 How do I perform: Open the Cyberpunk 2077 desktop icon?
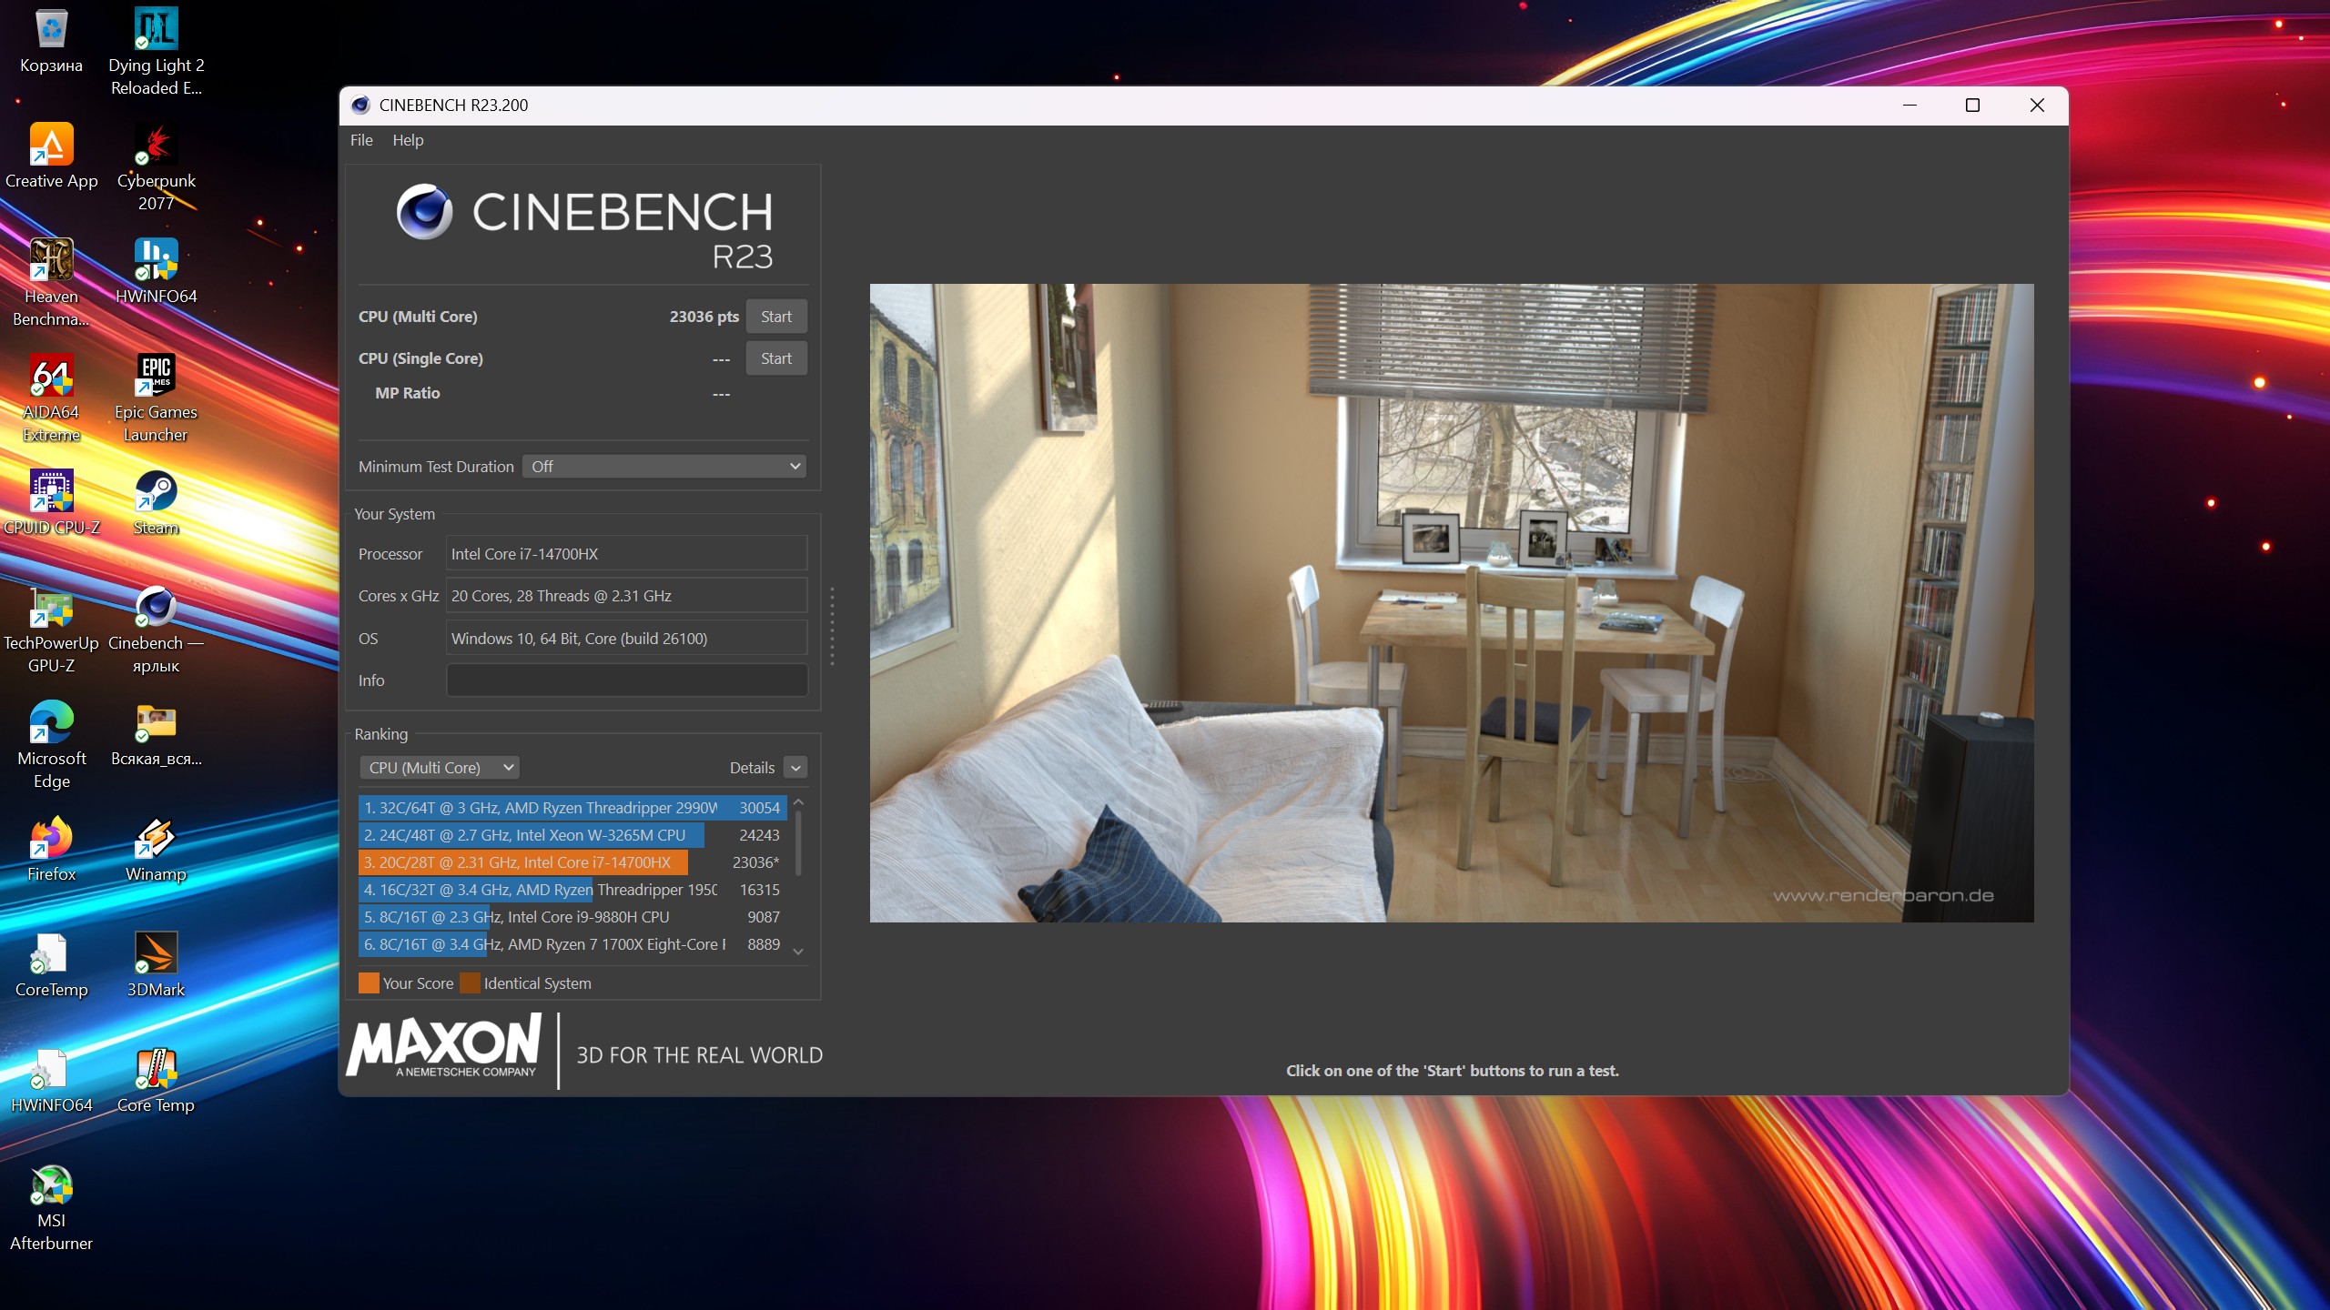pyautogui.click(x=156, y=146)
